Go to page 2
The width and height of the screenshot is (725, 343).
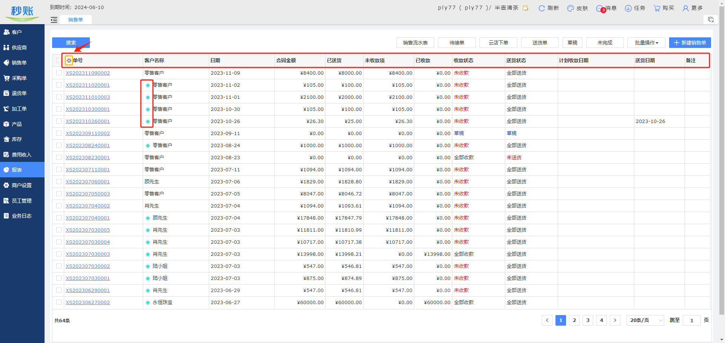[574, 320]
